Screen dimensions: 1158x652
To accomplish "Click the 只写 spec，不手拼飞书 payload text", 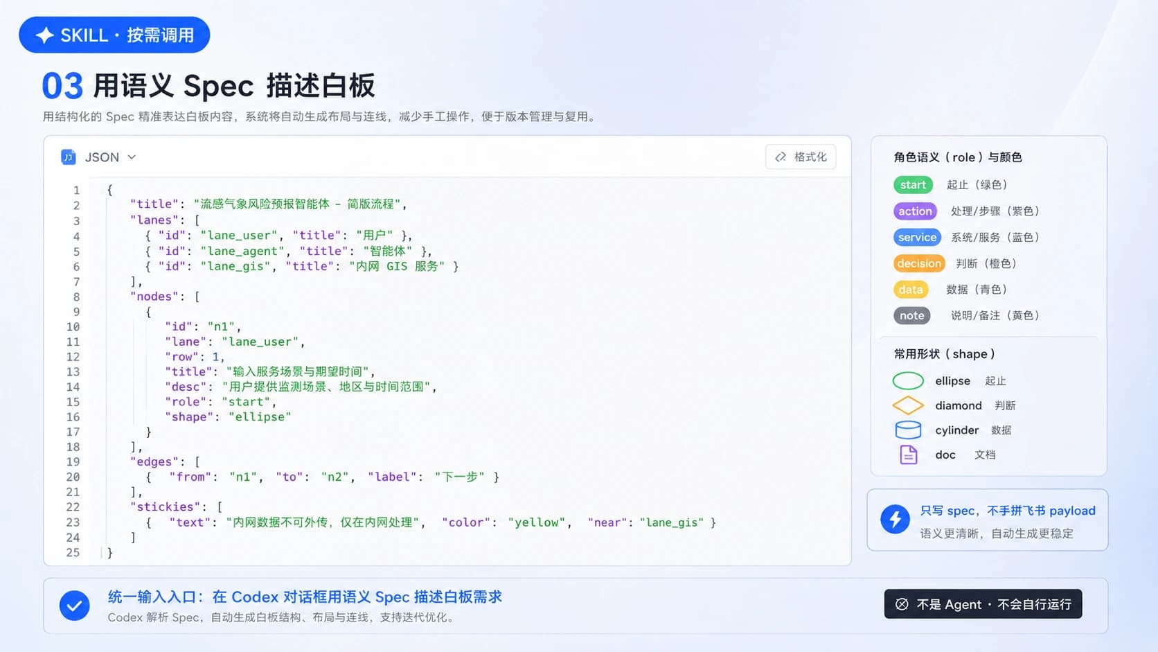I will [1008, 511].
